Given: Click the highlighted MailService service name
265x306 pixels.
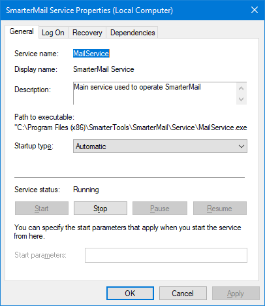Looking at the screenshot, I should pos(91,54).
